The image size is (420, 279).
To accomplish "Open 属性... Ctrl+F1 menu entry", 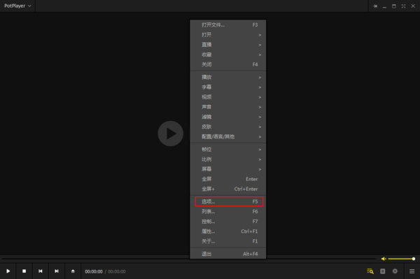I will click(228, 231).
